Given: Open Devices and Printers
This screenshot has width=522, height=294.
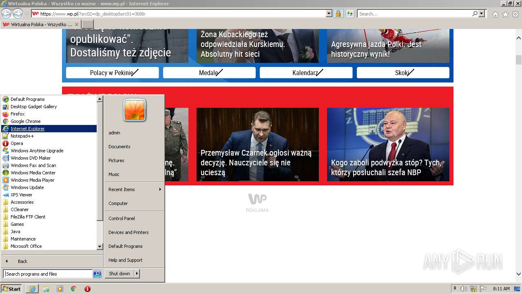Looking at the screenshot, I should 128,232.
